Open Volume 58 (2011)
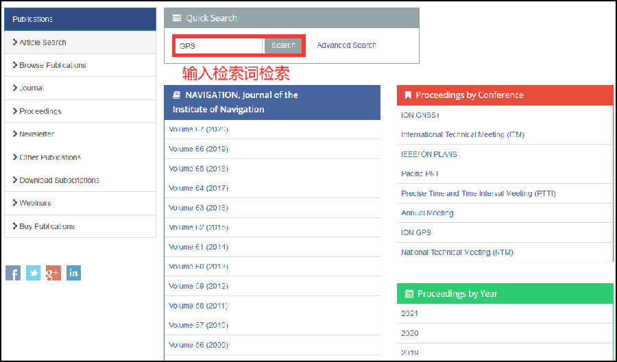The height and width of the screenshot is (362, 617). coord(198,305)
